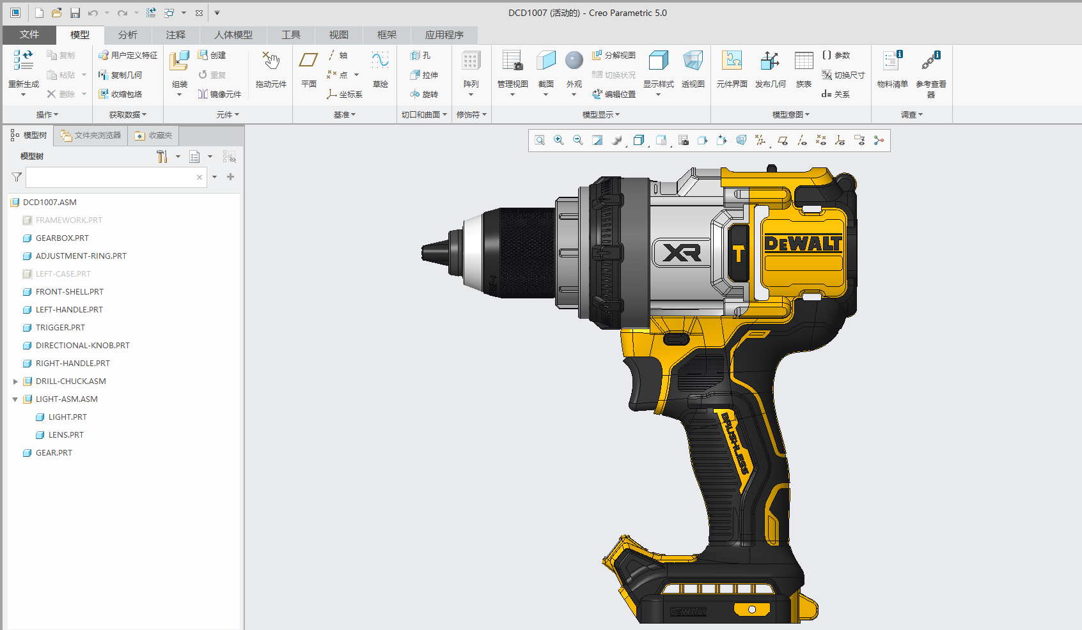Viewport: 1082px width, 630px height.
Task: Collapse the LIGHT-ASM.ASM tree node
Action: [15, 399]
